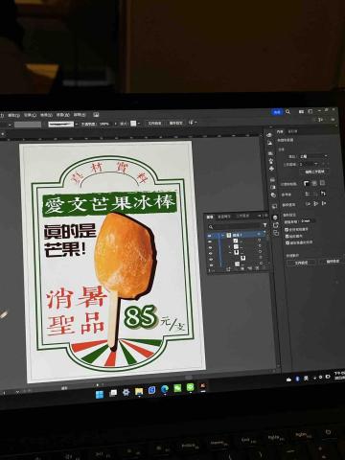Open the 效果(C) menu
Image resolution: width=345 pixels, height=460 pixels.
31,115
